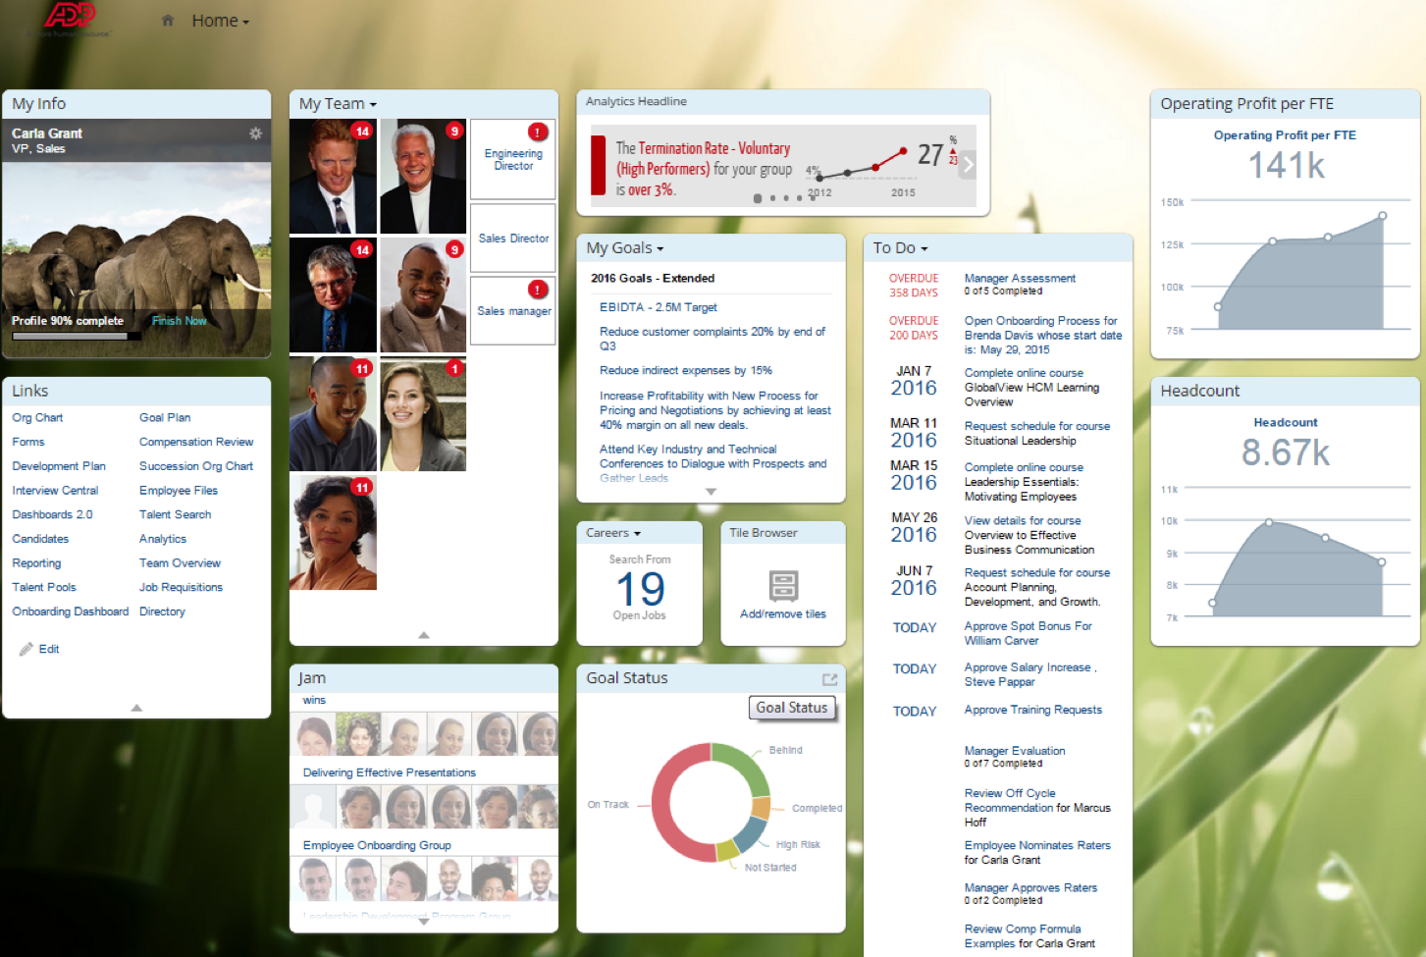The width and height of the screenshot is (1426, 957).
Task: Click the pencil Edit icon under Links
Action: pyautogui.click(x=26, y=649)
